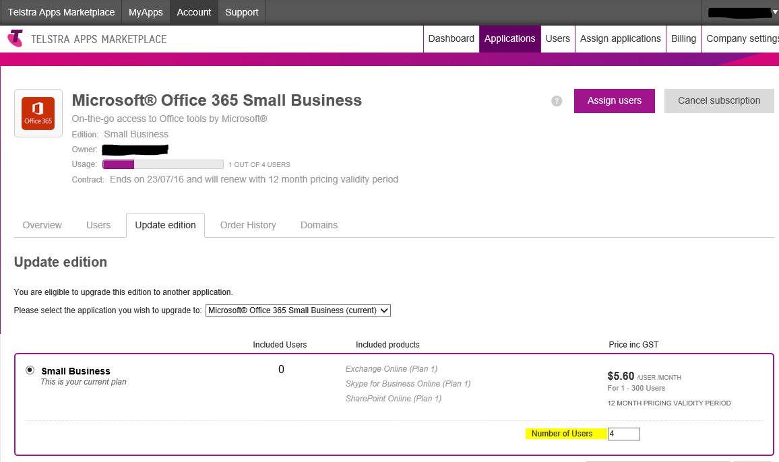Open the Dashboard navigation item
The image size is (779, 462).
click(x=451, y=38)
